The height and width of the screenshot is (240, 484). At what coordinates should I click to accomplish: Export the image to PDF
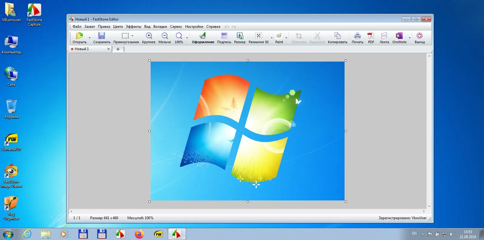(x=371, y=36)
